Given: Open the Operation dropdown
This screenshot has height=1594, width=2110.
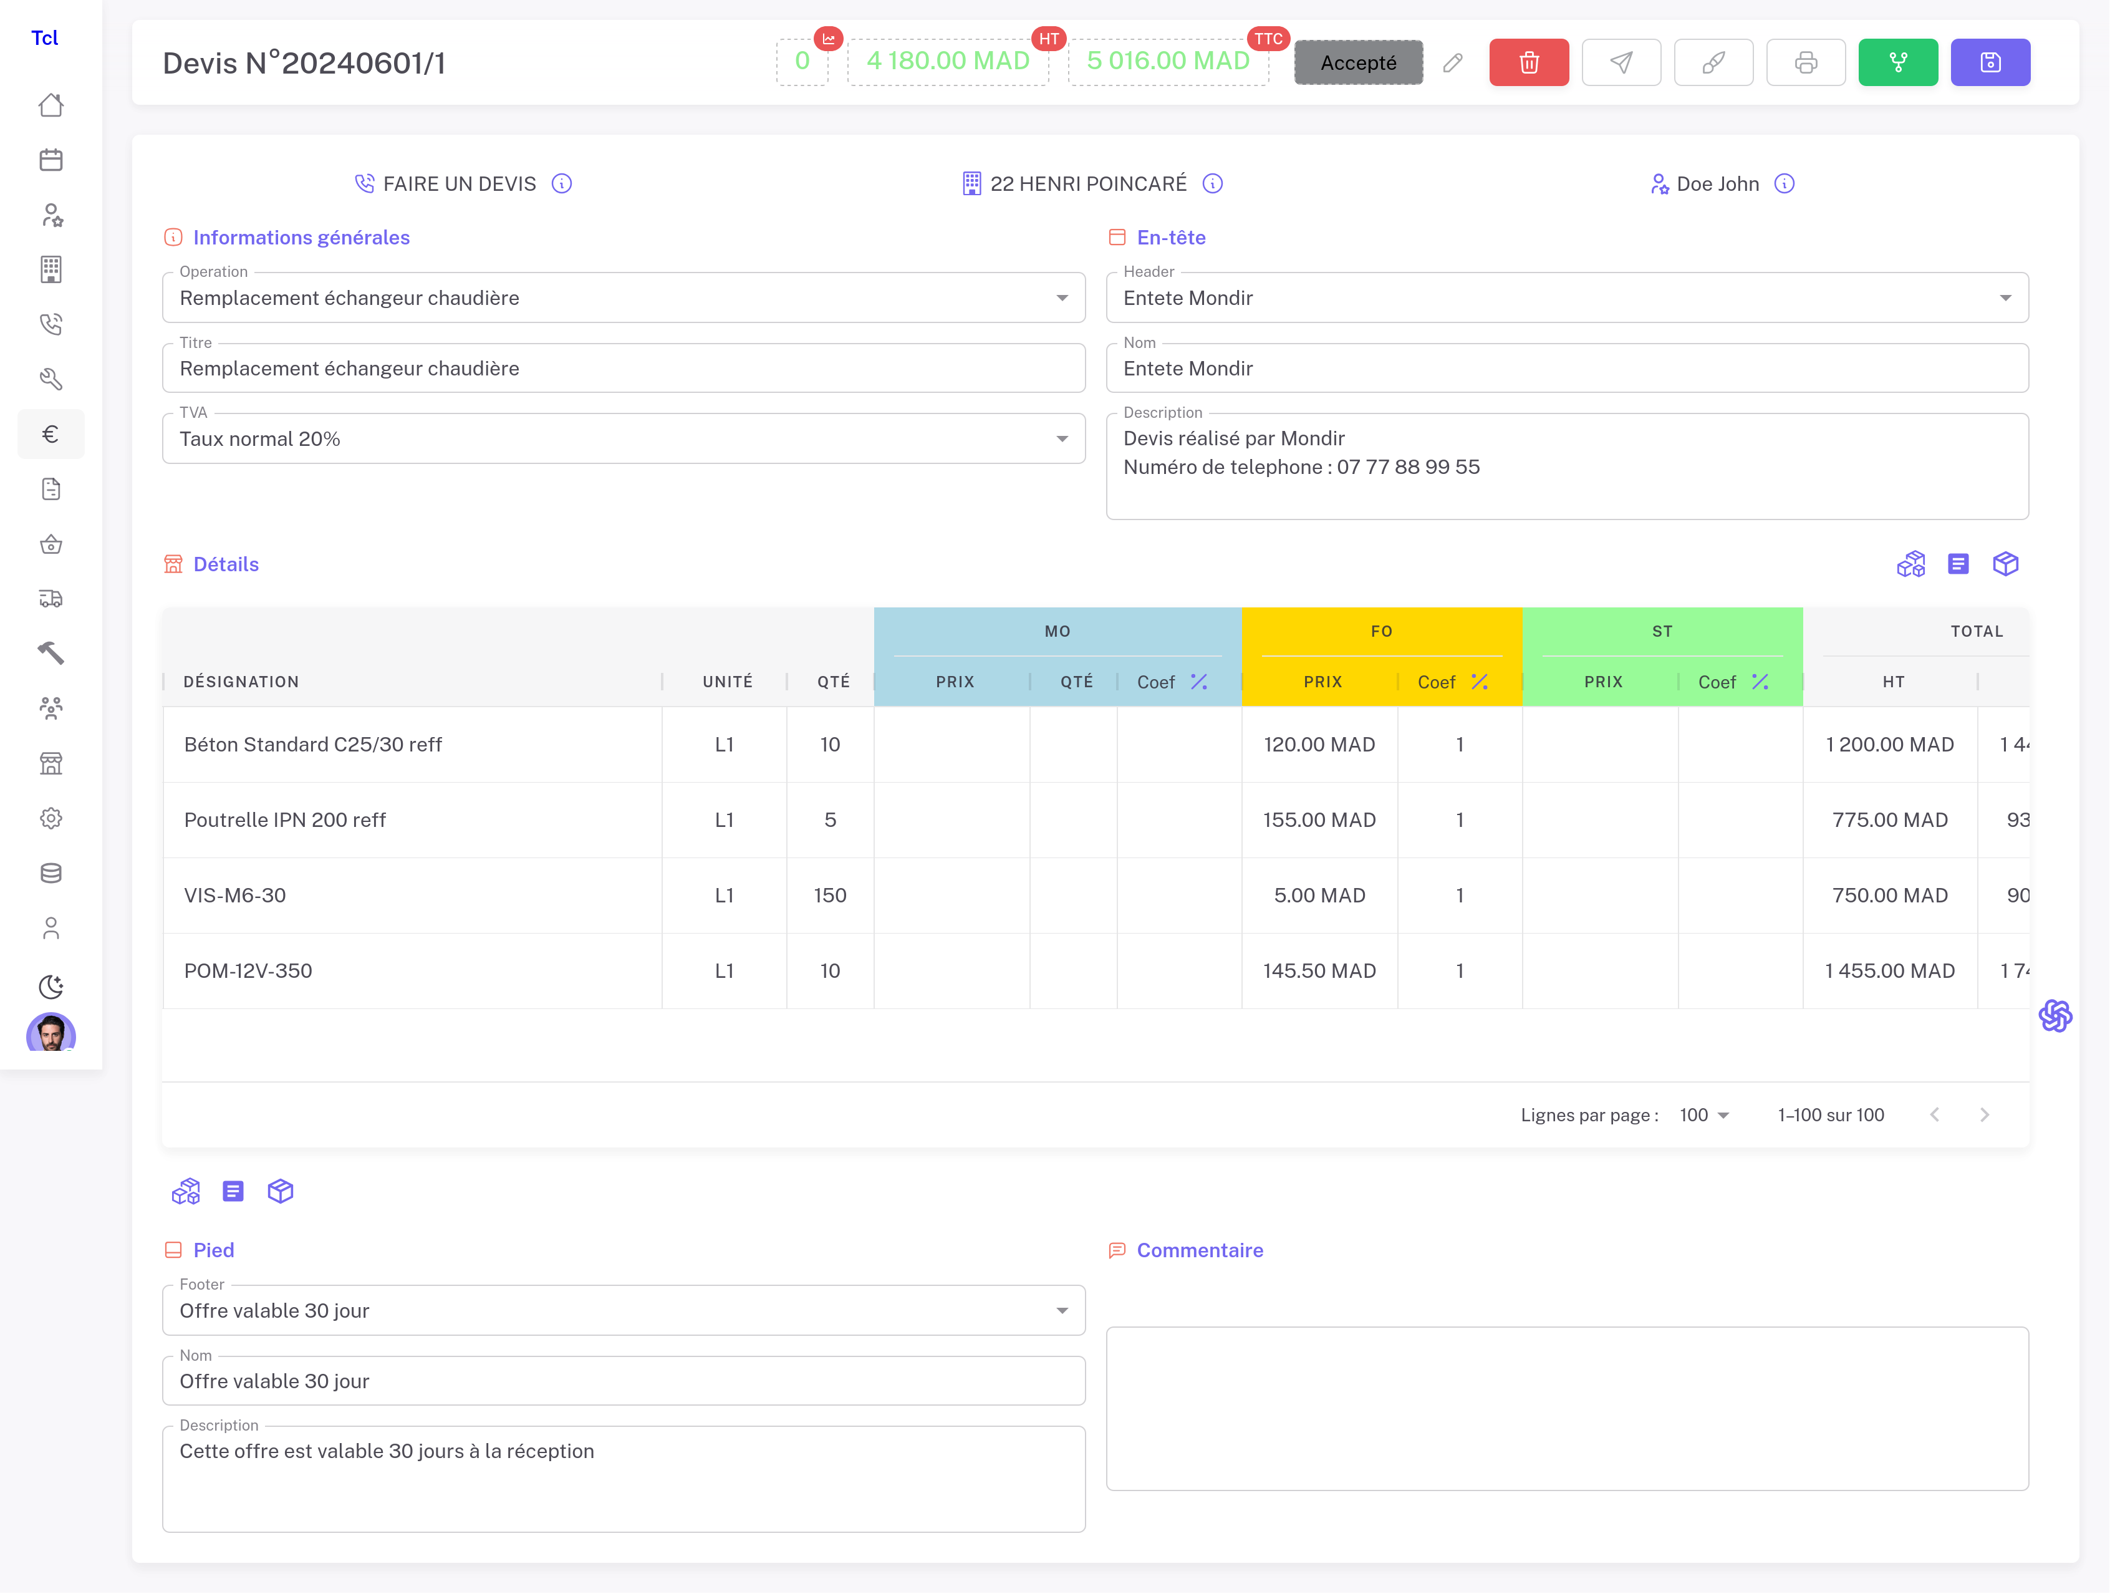Looking at the screenshot, I should tap(1062, 297).
